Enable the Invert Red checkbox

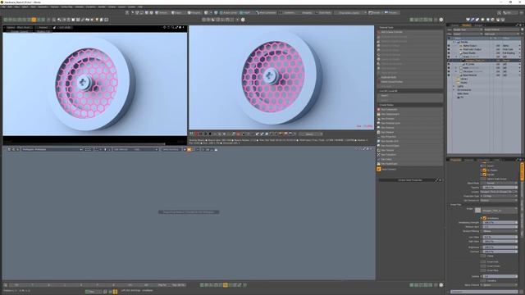tap(484, 261)
